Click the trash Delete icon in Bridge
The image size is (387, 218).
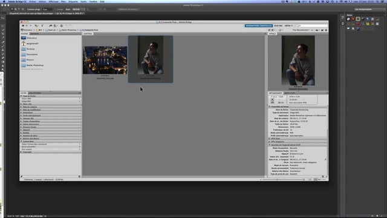(x=326, y=30)
